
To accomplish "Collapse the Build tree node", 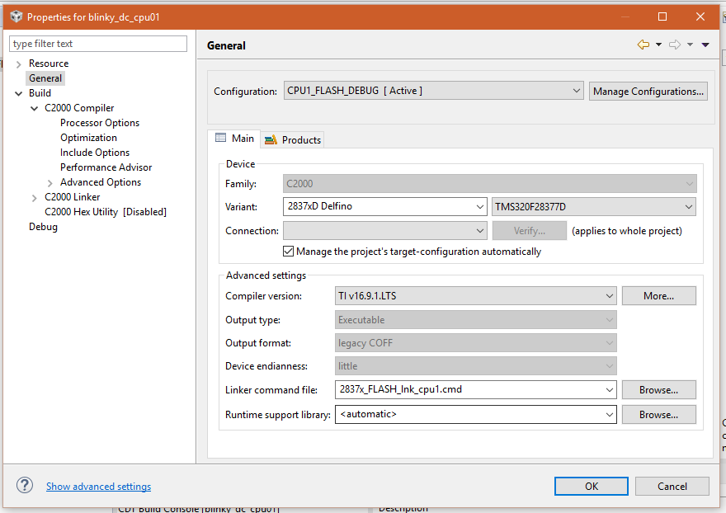I will click(18, 93).
